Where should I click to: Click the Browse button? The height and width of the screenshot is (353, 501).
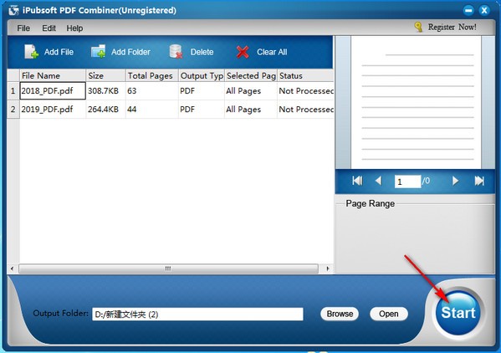pyautogui.click(x=340, y=314)
